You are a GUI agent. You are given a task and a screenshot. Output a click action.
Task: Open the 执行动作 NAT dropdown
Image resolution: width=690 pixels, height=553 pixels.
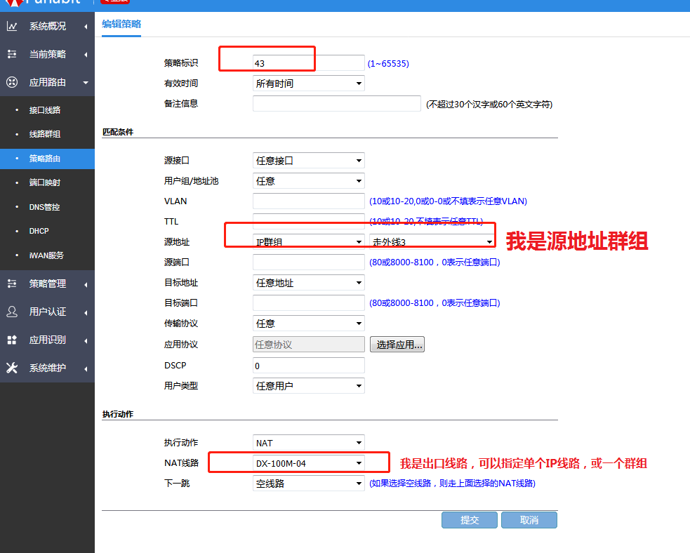click(308, 443)
